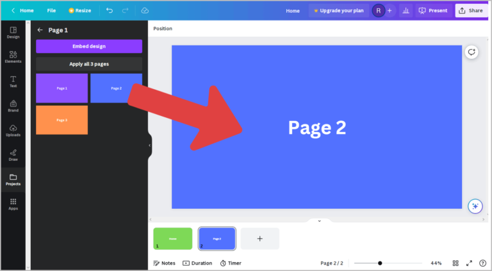Open the File menu
The height and width of the screenshot is (271, 492).
tap(51, 10)
